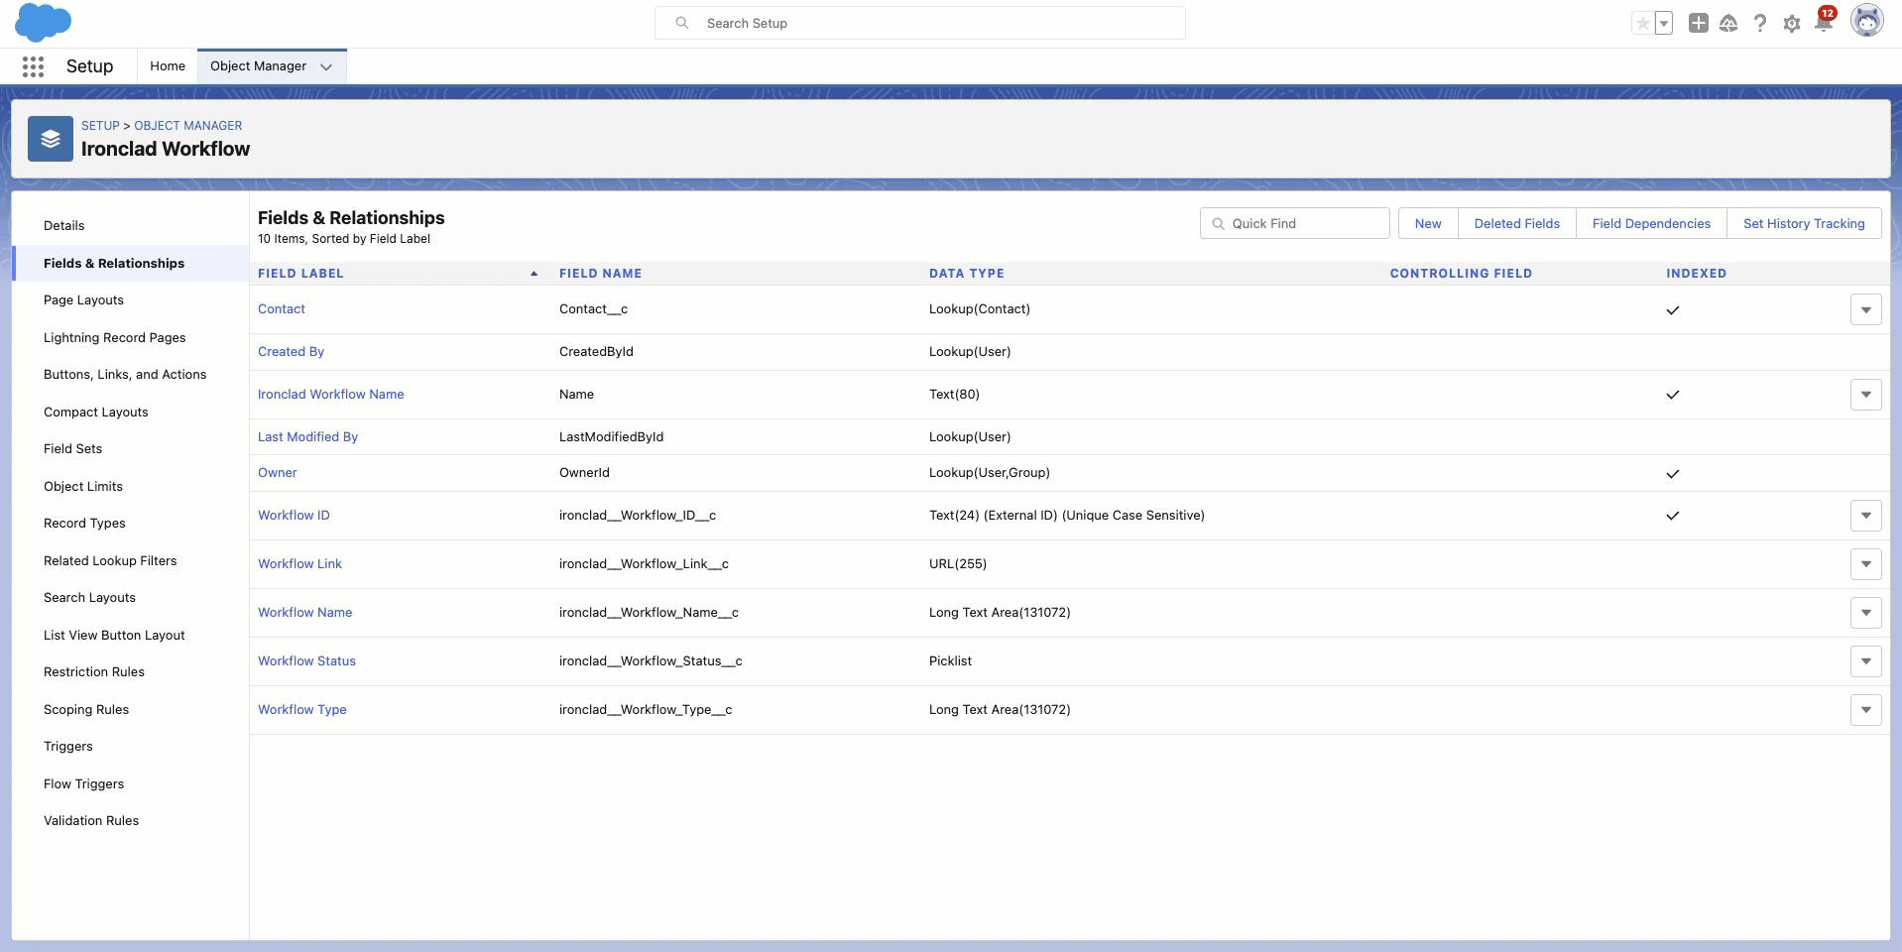Image resolution: width=1902 pixels, height=952 pixels.
Task: Sort by the Field Name column header
Action: 600,274
